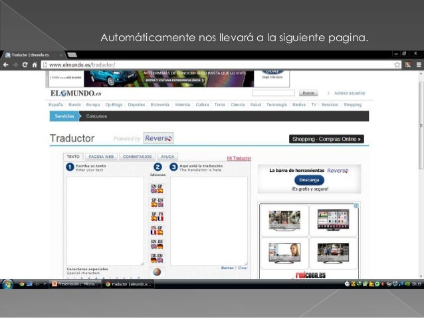Click the browser back arrow
This screenshot has width=424, height=318.
[x=6, y=65]
